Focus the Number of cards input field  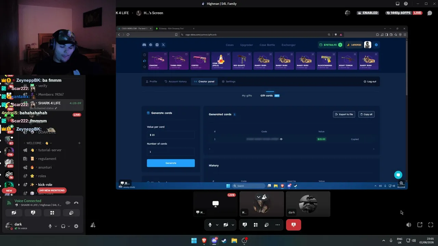pyautogui.click(x=171, y=152)
